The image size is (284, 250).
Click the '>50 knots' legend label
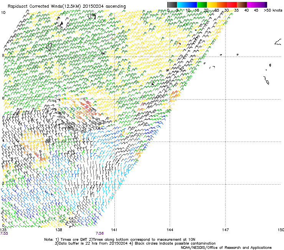[273, 10]
